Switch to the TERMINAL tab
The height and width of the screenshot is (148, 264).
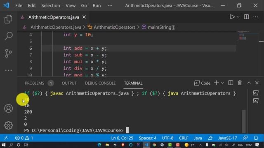133,83
